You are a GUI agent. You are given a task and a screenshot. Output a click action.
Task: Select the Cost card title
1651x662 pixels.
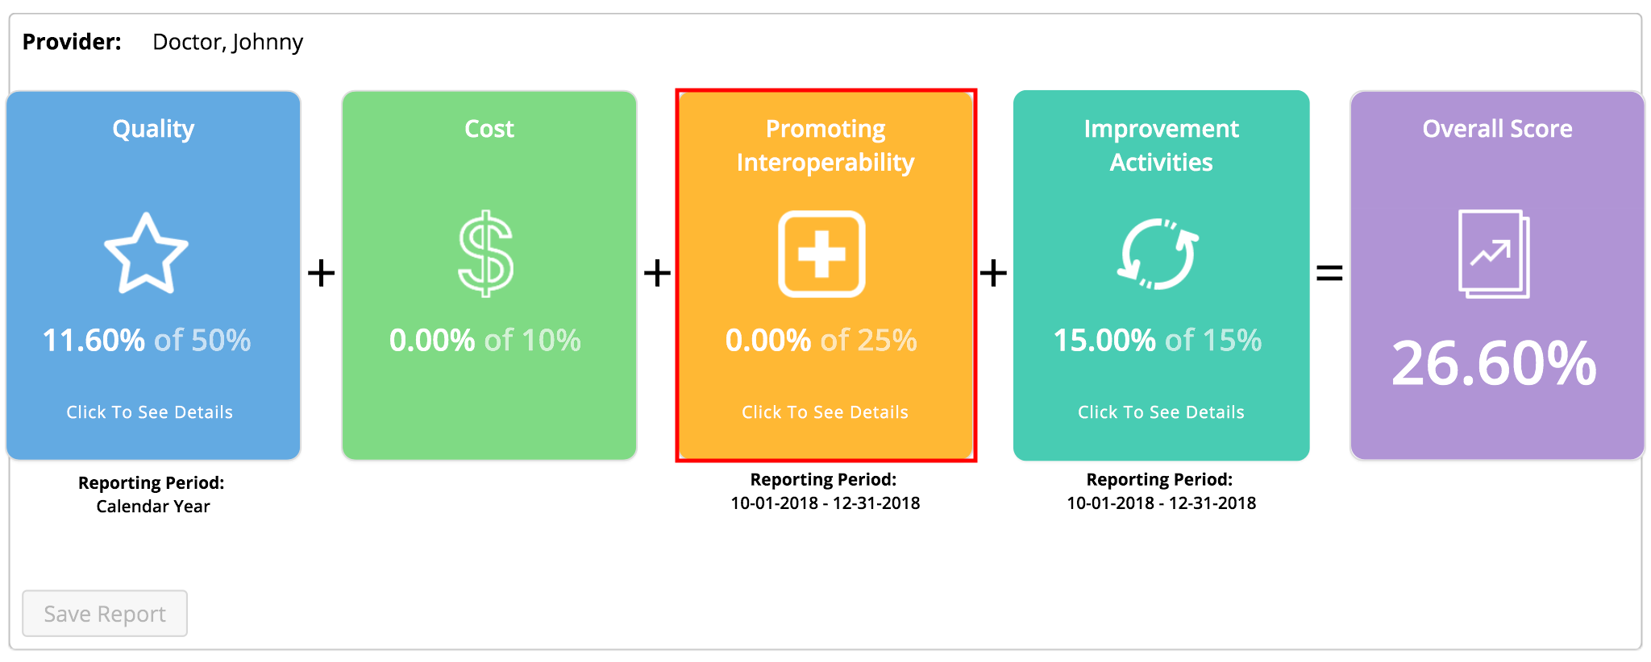tap(489, 129)
